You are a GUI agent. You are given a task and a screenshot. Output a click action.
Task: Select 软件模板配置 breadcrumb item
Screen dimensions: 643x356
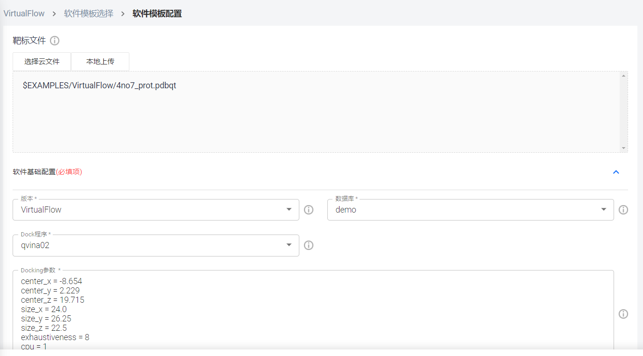pos(157,14)
